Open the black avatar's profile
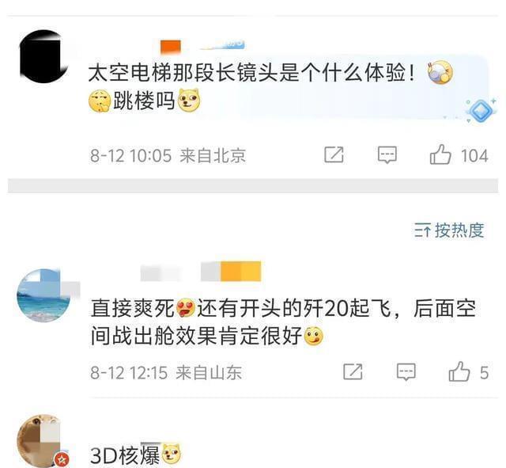 click(x=43, y=56)
